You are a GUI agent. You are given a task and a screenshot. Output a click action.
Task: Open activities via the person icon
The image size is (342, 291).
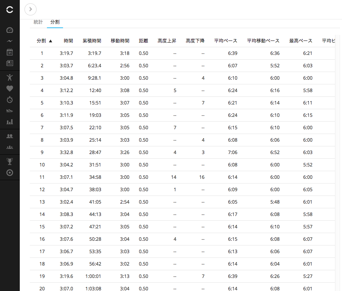10,77
